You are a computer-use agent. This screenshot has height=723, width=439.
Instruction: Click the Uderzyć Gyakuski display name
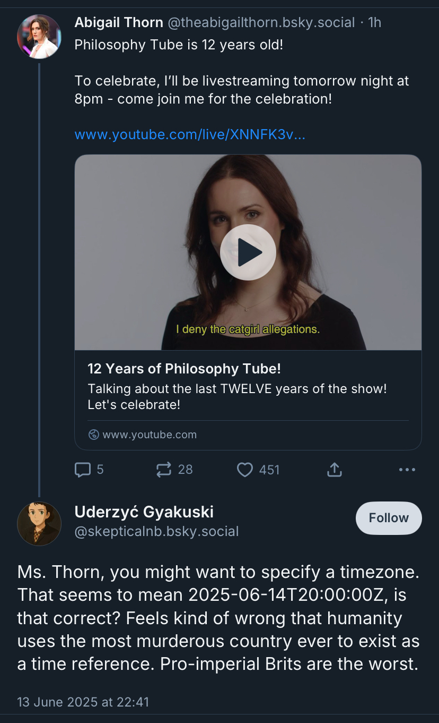(144, 512)
